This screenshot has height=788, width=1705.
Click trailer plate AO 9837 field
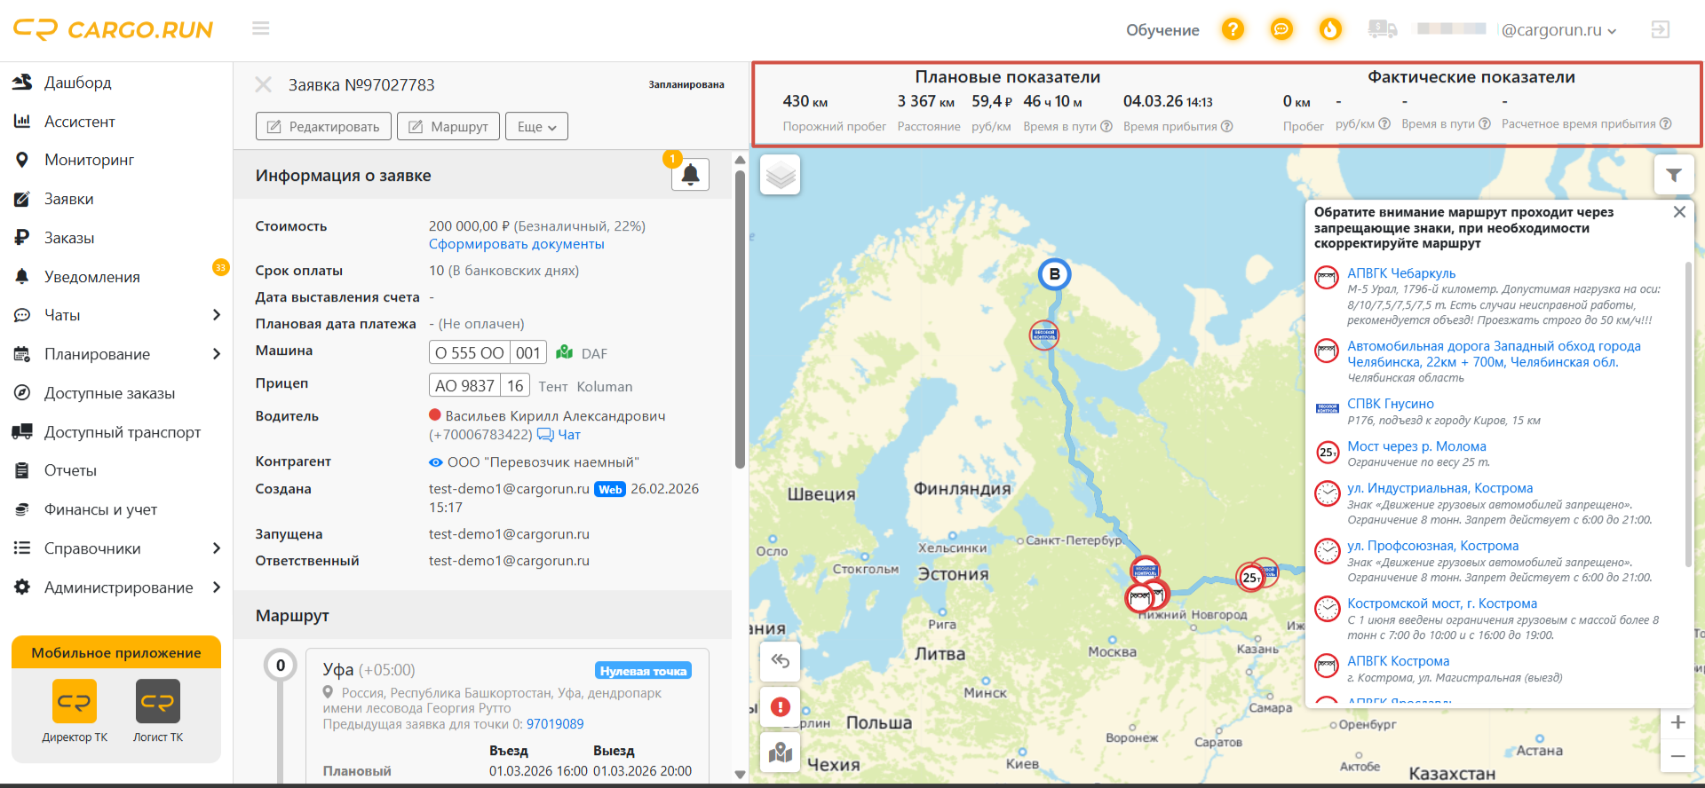click(x=480, y=385)
